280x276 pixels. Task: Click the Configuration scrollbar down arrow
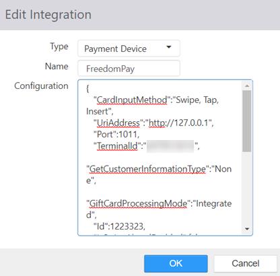tap(247, 229)
